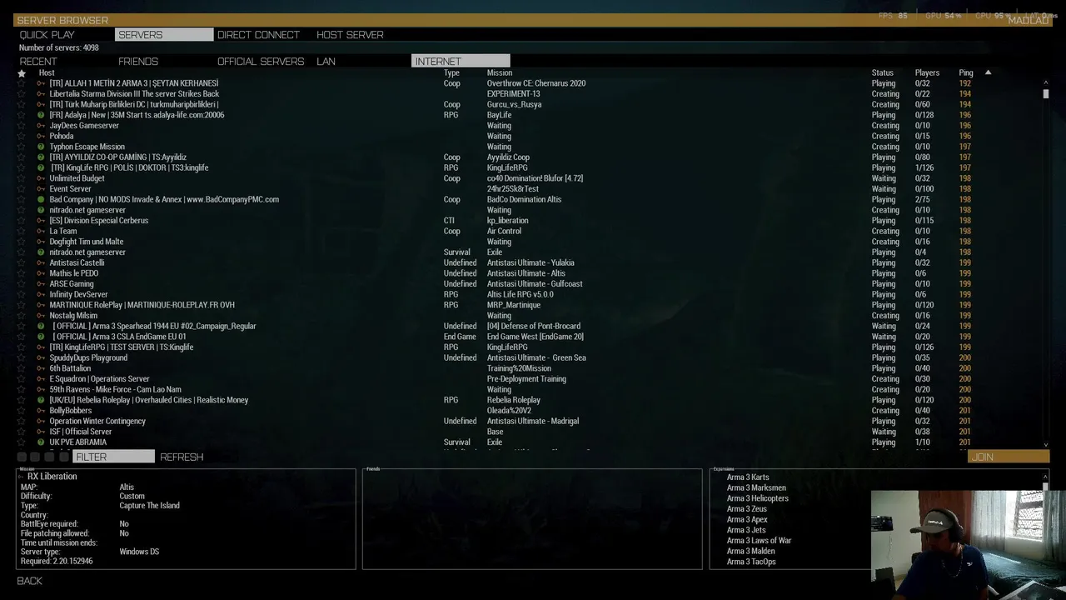The width and height of the screenshot is (1066, 600).
Task: Click the key icon beside Mathis le PEDO
Action: click(41, 273)
